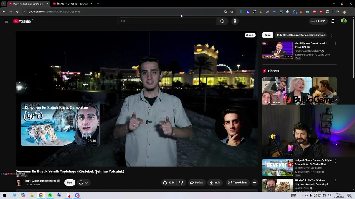This screenshot has width=355, height=199.
Task: Open the Extensions puzzle menu
Action: point(328,12)
